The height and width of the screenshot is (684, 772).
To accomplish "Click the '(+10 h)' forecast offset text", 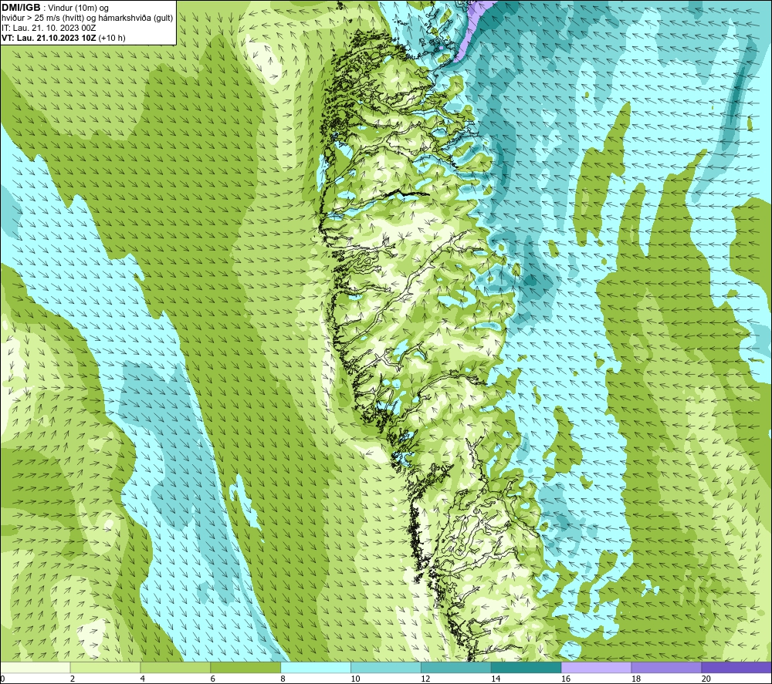I will tap(112, 38).
